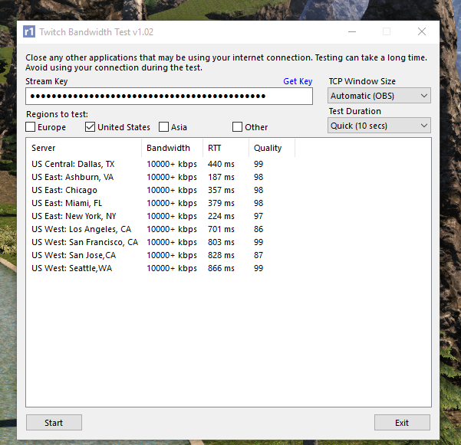Click the 866 ms RTT value
This screenshot has width=461, height=445.
pos(221,268)
